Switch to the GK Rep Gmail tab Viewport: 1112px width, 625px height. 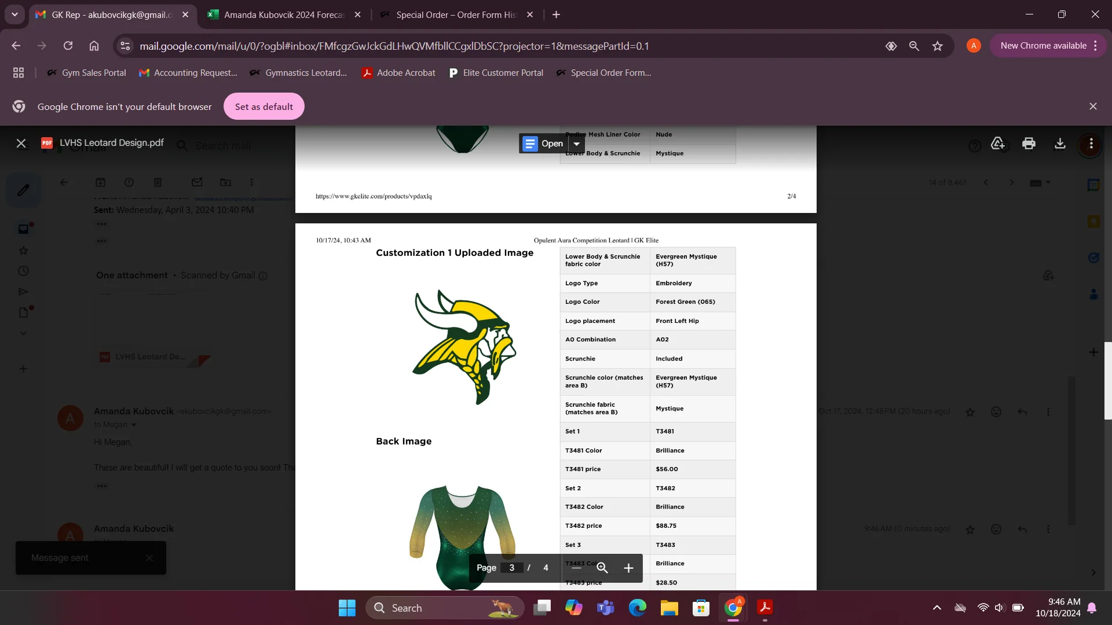click(112, 14)
